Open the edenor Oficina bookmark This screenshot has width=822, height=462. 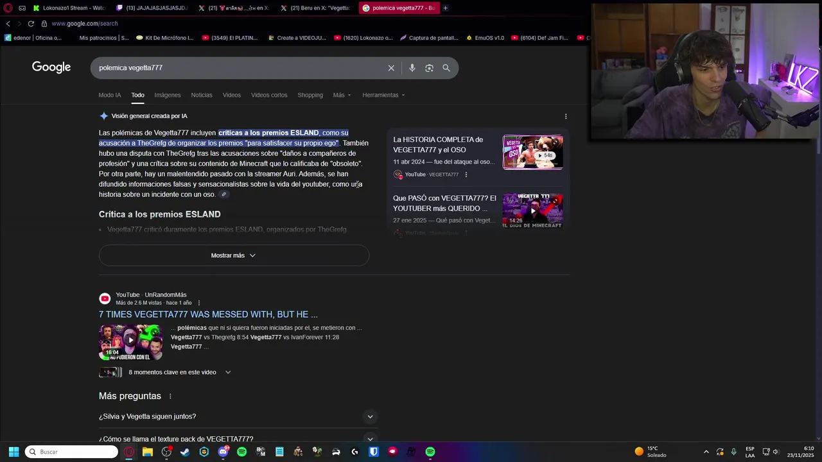pos(33,38)
